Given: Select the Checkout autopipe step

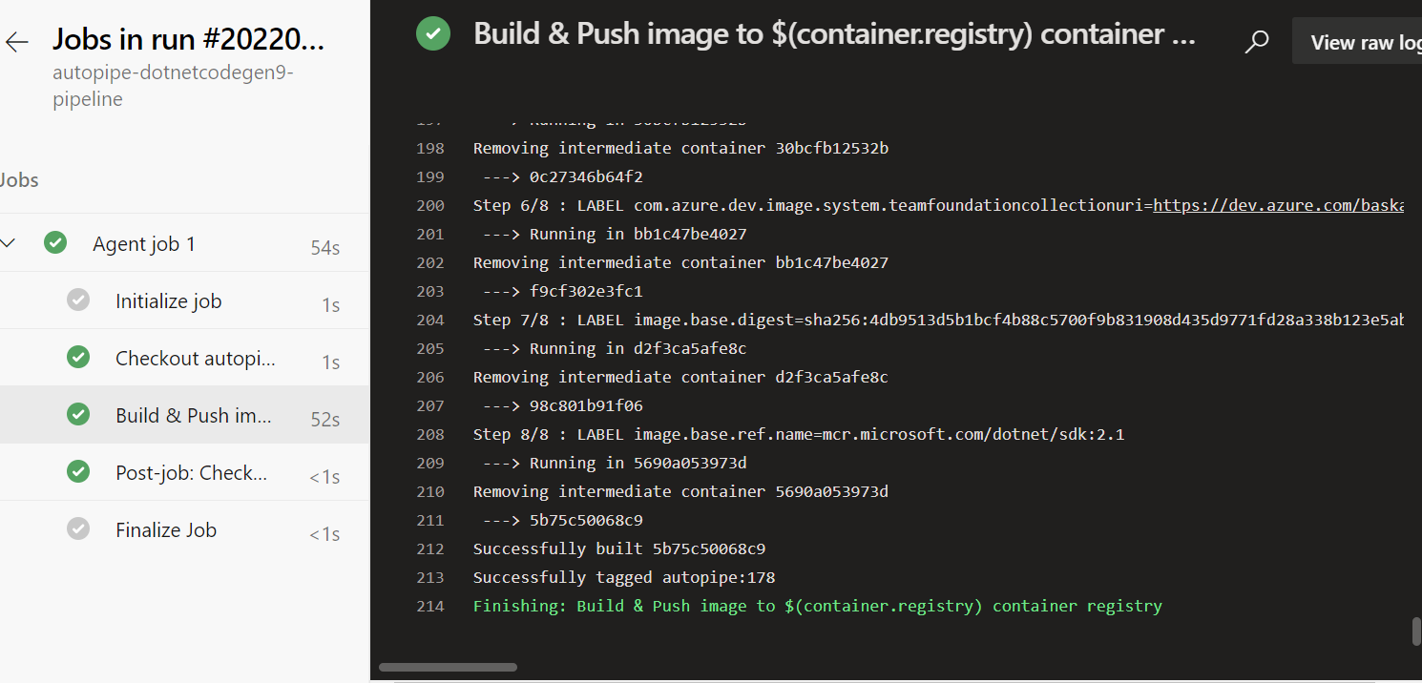Looking at the screenshot, I should pyautogui.click(x=184, y=358).
